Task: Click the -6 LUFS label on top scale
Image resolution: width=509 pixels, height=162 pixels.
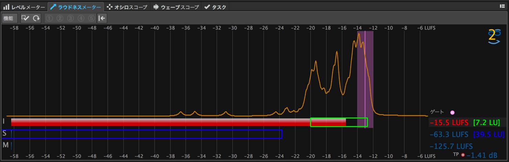Action: 426,28
